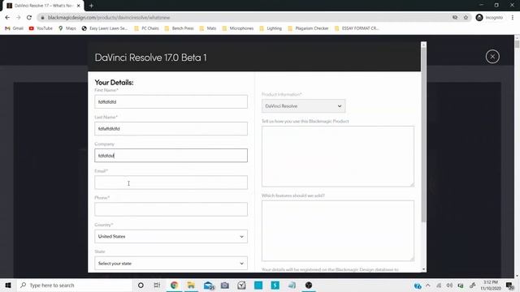Open the volume control in system tray

[x=449, y=285]
